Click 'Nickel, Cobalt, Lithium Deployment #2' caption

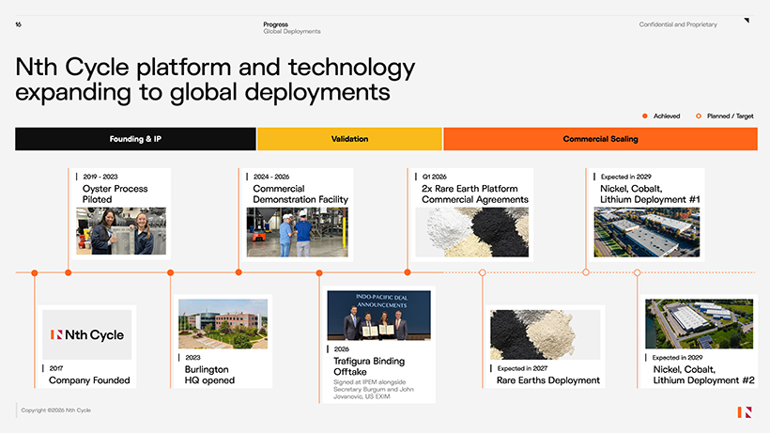(x=703, y=375)
